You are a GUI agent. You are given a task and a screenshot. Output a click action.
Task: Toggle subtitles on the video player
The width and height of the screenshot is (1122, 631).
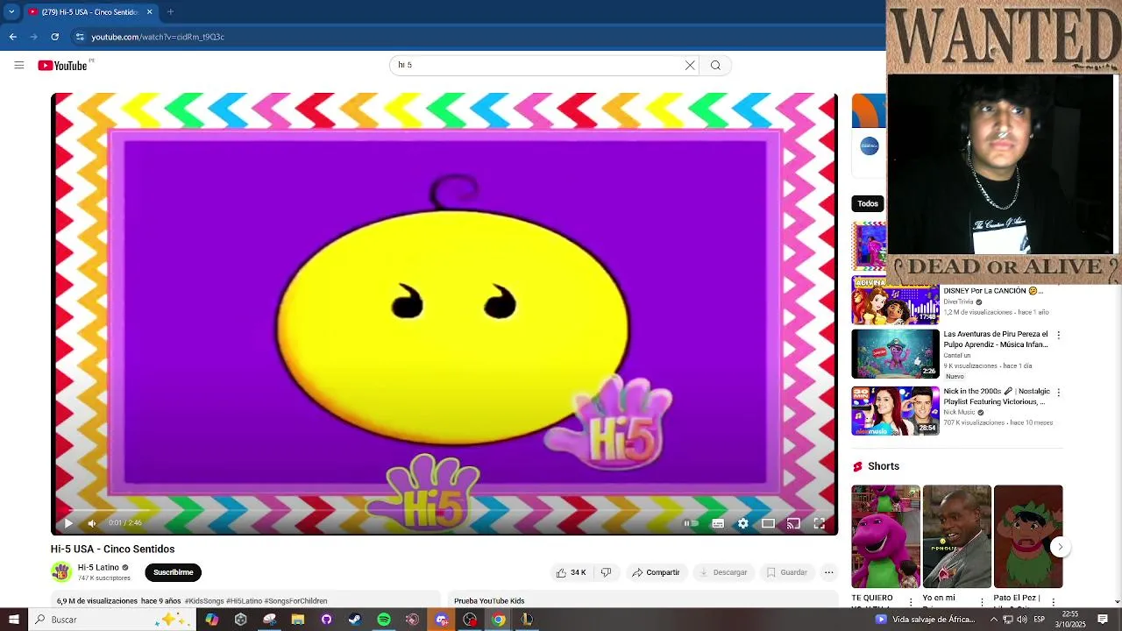tap(718, 523)
